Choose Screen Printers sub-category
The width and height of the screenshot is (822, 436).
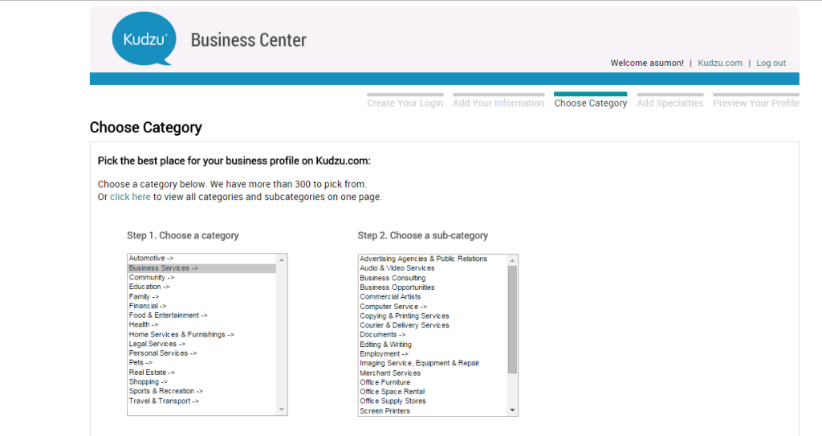coord(433,411)
